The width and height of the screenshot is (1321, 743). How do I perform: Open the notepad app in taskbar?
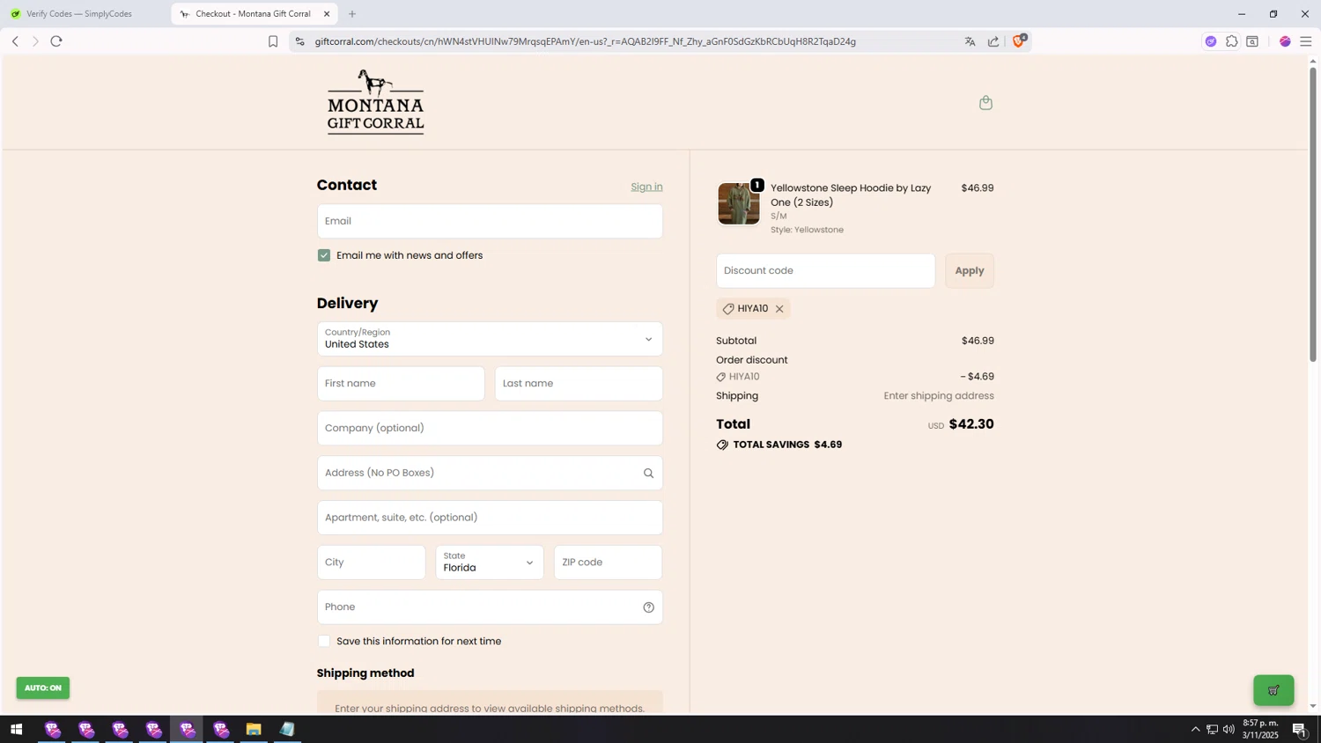[287, 730]
